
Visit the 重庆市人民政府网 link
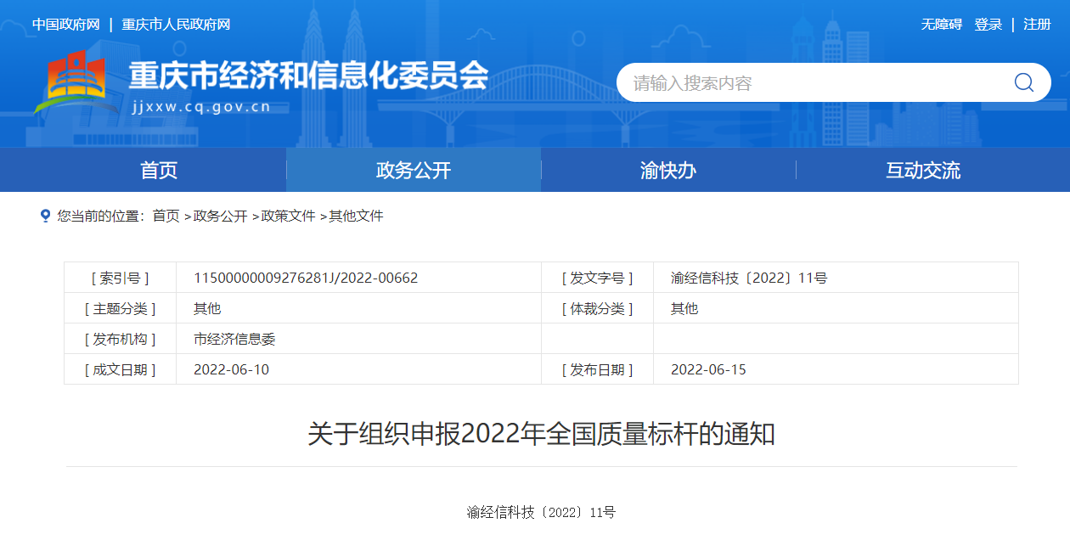(x=176, y=24)
